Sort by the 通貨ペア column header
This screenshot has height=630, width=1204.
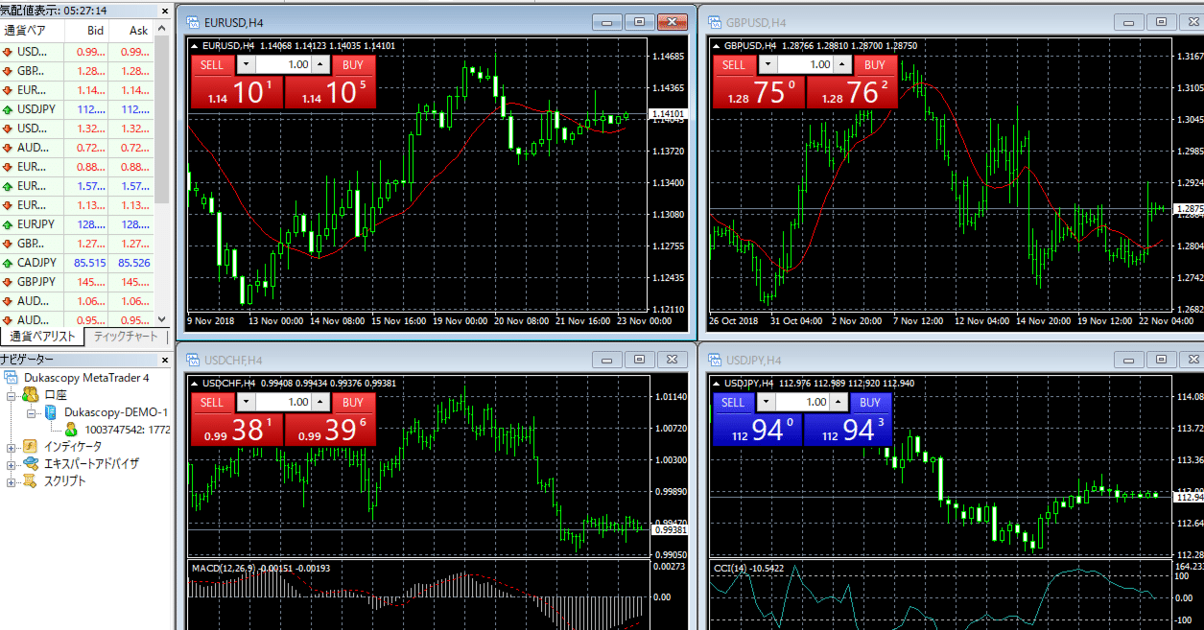(x=32, y=31)
